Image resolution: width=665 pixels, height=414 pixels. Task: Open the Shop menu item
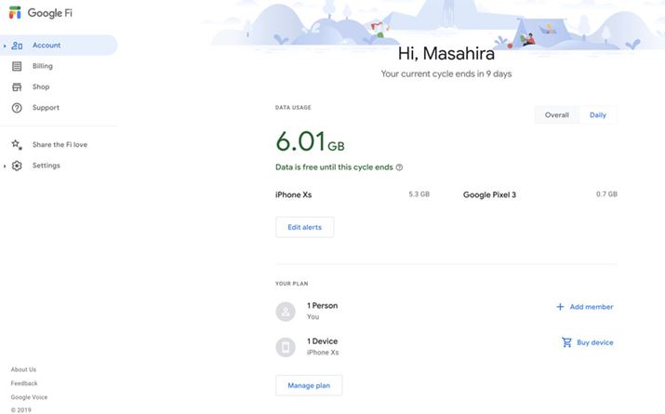(41, 87)
